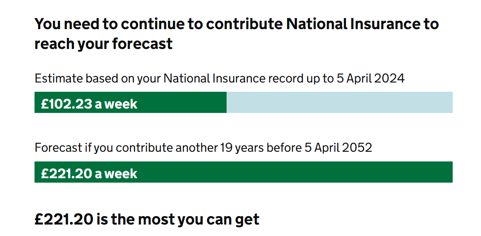
Task: Click the green £102.23 a week bar
Action: [x=131, y=102]
